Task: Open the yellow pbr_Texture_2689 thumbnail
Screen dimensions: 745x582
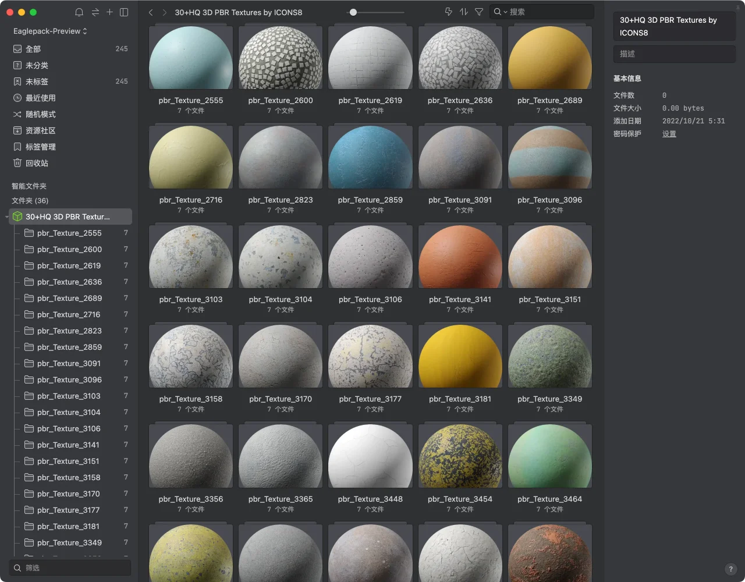Action: pos(550,58)
